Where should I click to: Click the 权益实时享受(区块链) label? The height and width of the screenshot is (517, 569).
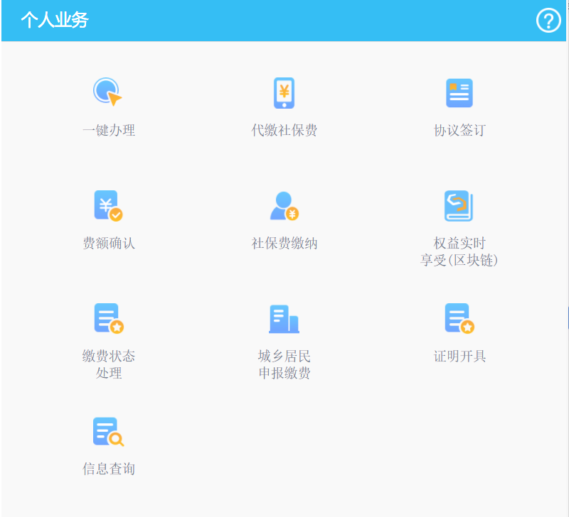coord(459,252)
